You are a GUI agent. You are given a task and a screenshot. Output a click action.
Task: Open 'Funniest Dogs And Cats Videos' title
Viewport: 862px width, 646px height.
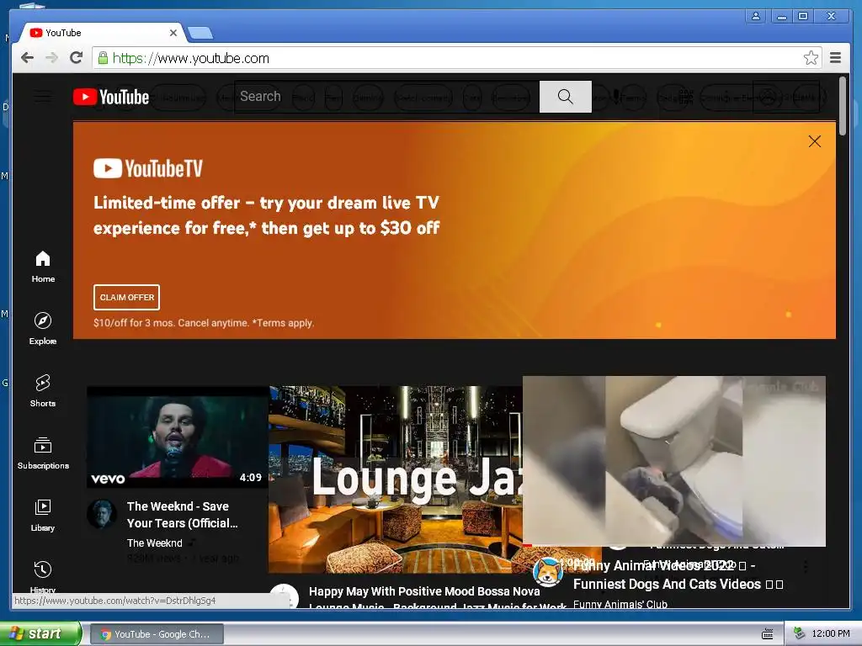pos(678,575)
